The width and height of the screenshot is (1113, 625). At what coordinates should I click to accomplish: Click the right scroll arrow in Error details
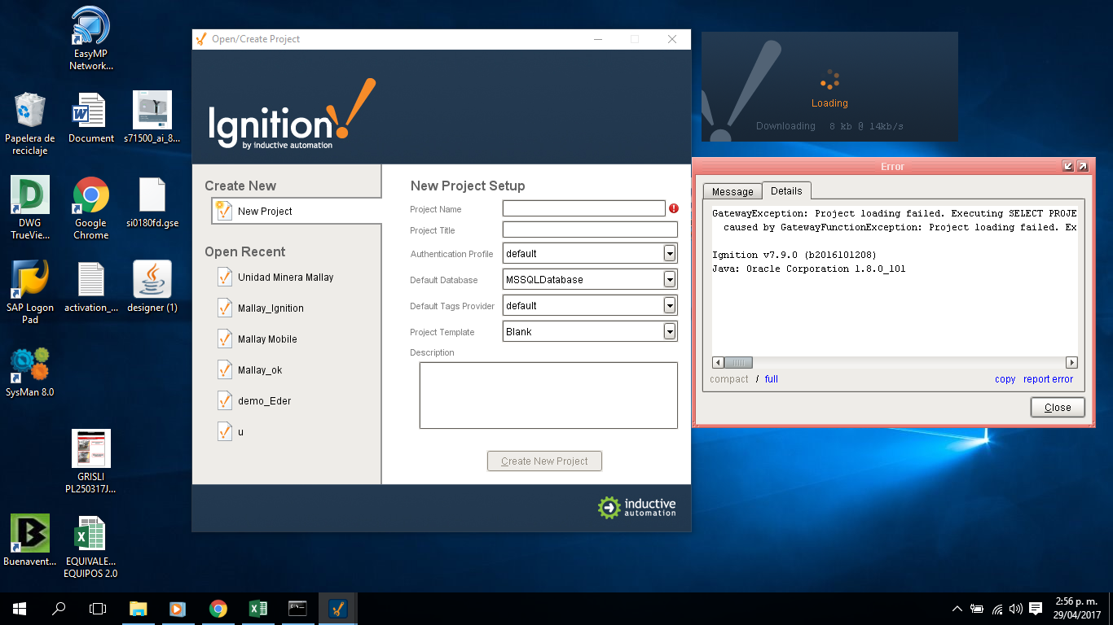tap(1071, 362)
